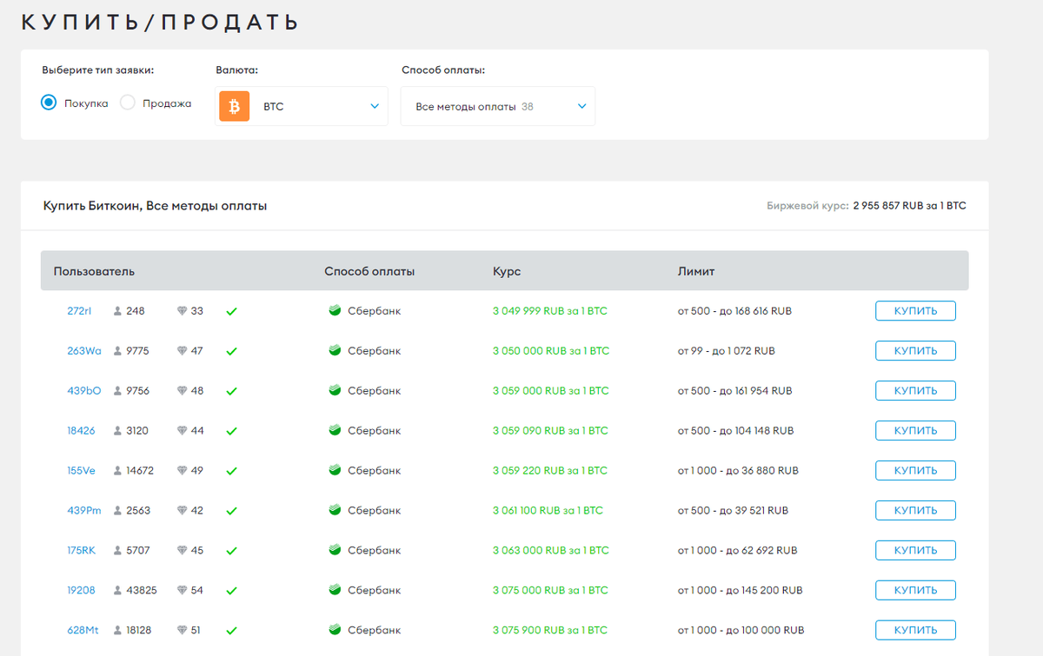Image resolution: width=1043 pixels, height=656 pixels.
Task: Click the Лимит column header
Action: [695, 271]
